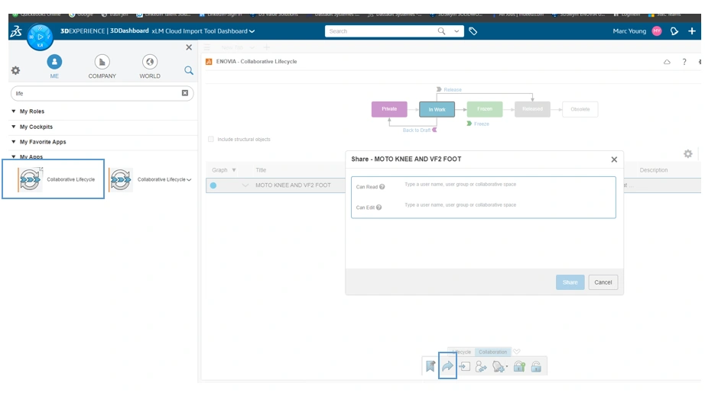
Task: Open the 3DEXPERIENCE compass
Action: click(40, 37)
